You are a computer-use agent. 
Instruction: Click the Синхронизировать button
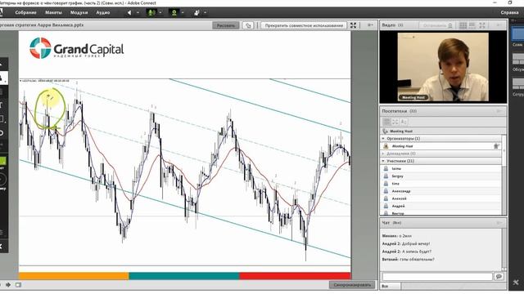pyautogui.click(x=353, y=285)
